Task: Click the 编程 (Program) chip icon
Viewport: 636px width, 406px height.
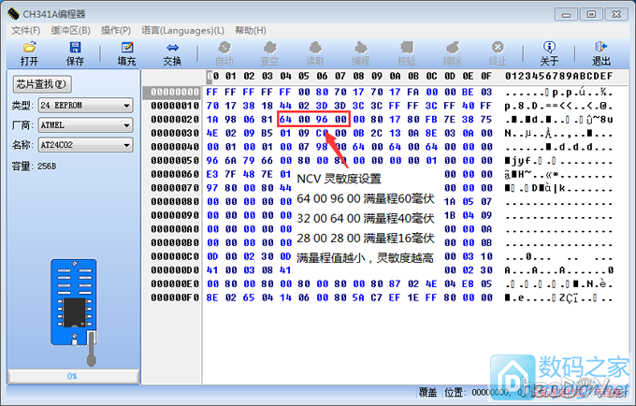Action: 360,52
